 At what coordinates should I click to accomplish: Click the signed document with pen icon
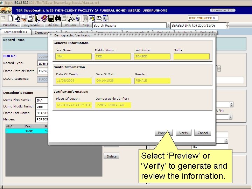[x=30, y=18]
